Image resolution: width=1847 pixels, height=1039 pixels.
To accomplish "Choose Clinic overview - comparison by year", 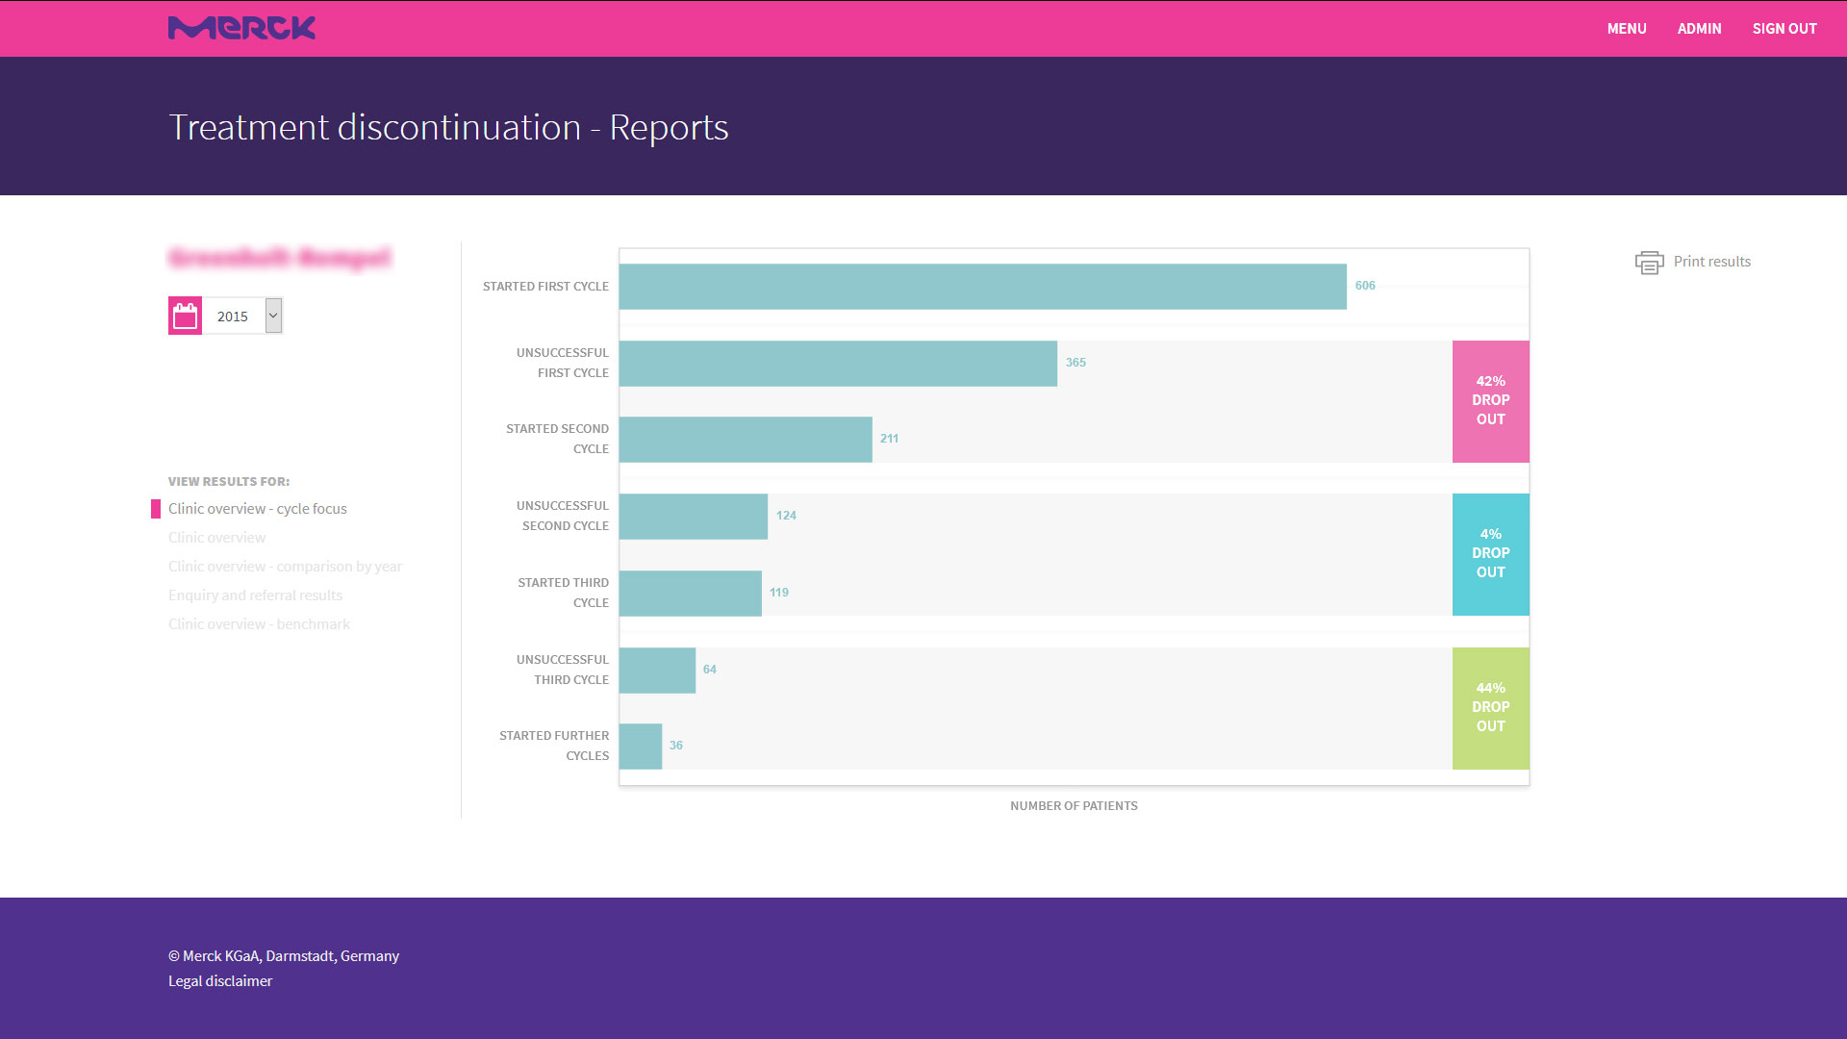I will pos(286,566).
